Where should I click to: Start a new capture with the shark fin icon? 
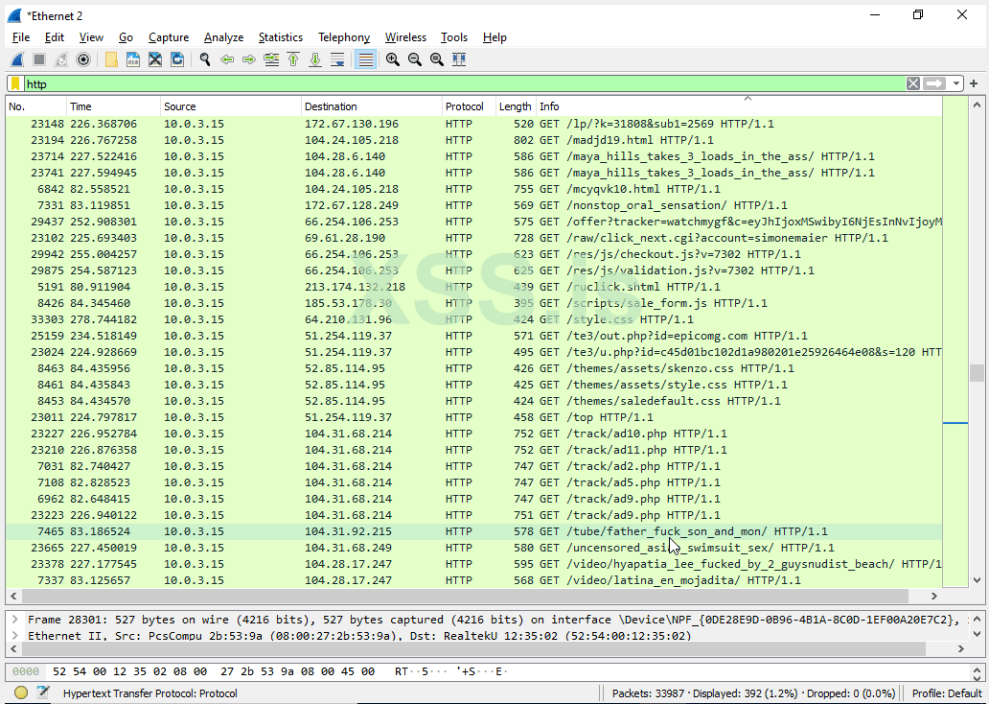15,59
